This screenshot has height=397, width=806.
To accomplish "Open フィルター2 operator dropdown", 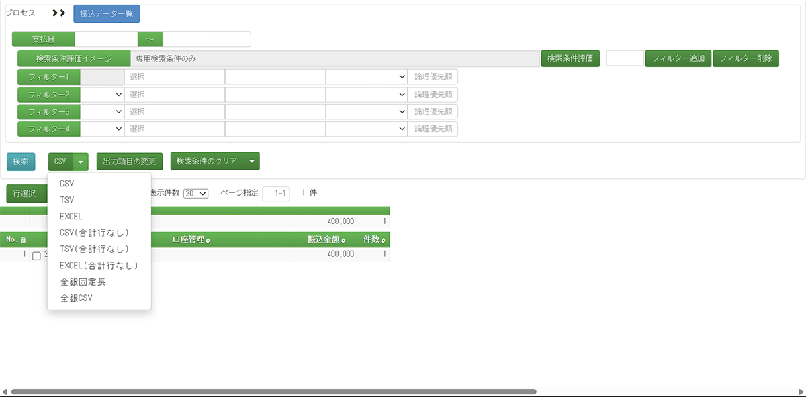I will coord(366,95).
